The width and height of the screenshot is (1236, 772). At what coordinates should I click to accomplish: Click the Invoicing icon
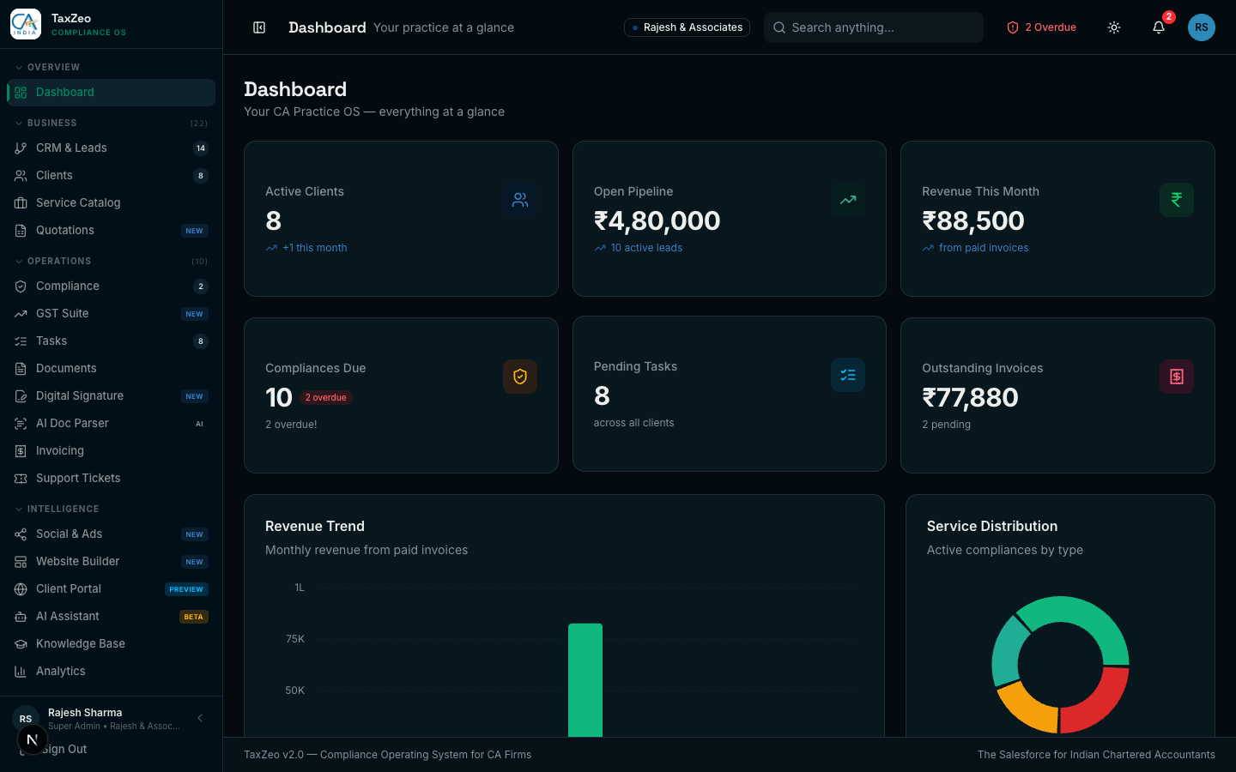click(21, 451)
